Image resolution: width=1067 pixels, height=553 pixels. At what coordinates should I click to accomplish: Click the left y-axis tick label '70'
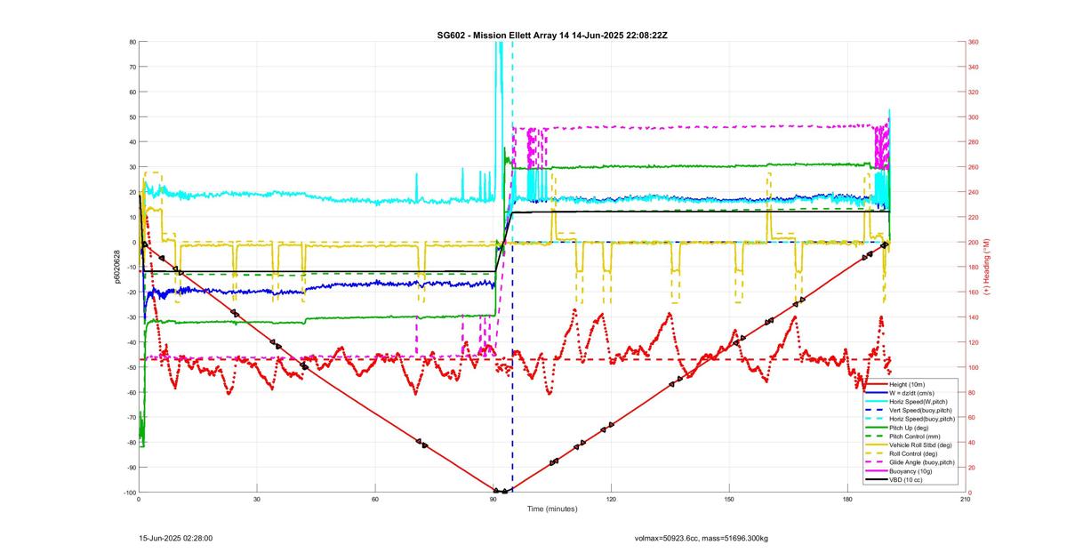click(132, 67)
